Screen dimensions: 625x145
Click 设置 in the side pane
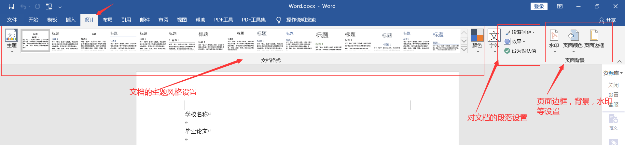coord(613,95)
